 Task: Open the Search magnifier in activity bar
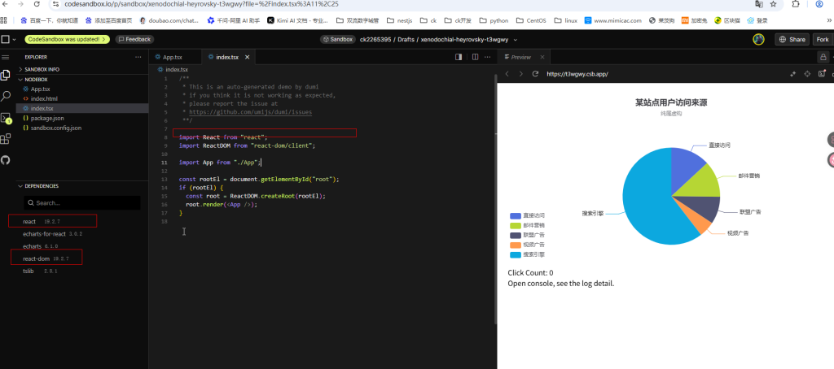click(x=6, y=96)
